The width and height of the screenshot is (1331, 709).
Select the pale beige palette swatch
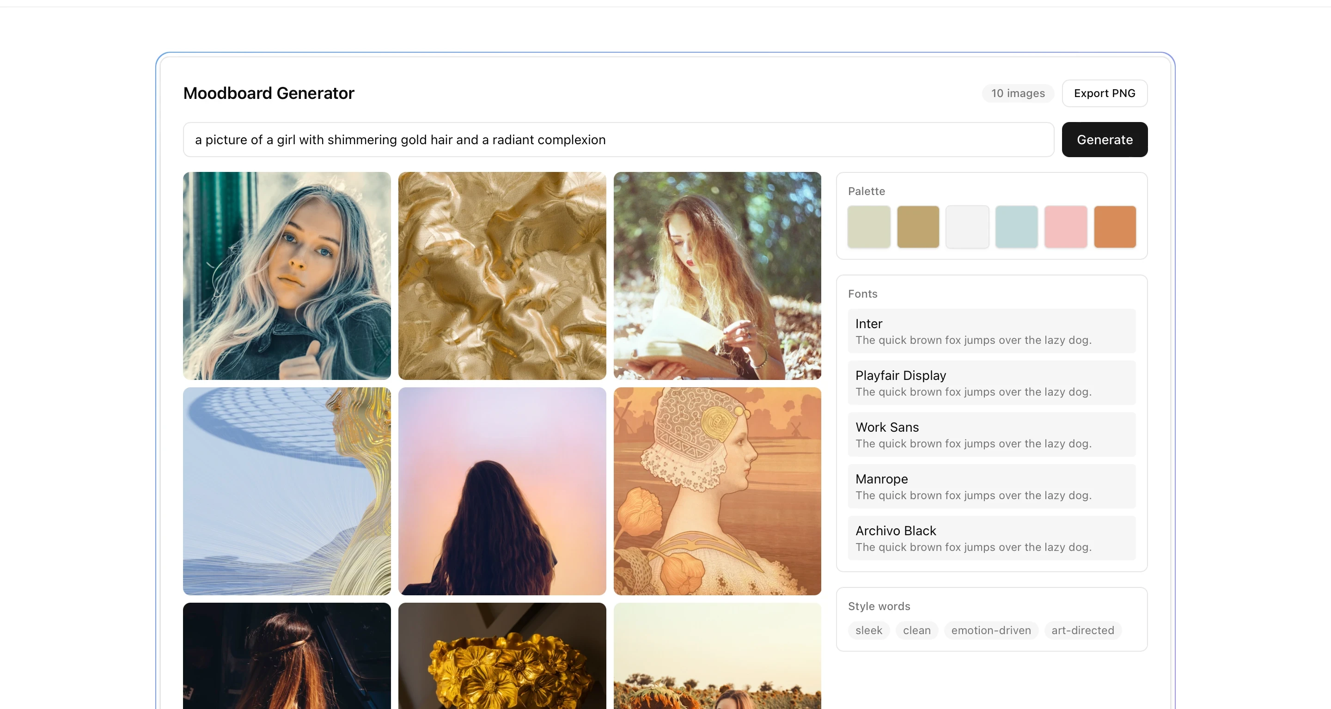pos(868,227)
